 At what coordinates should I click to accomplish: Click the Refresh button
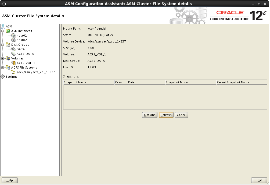166,115
